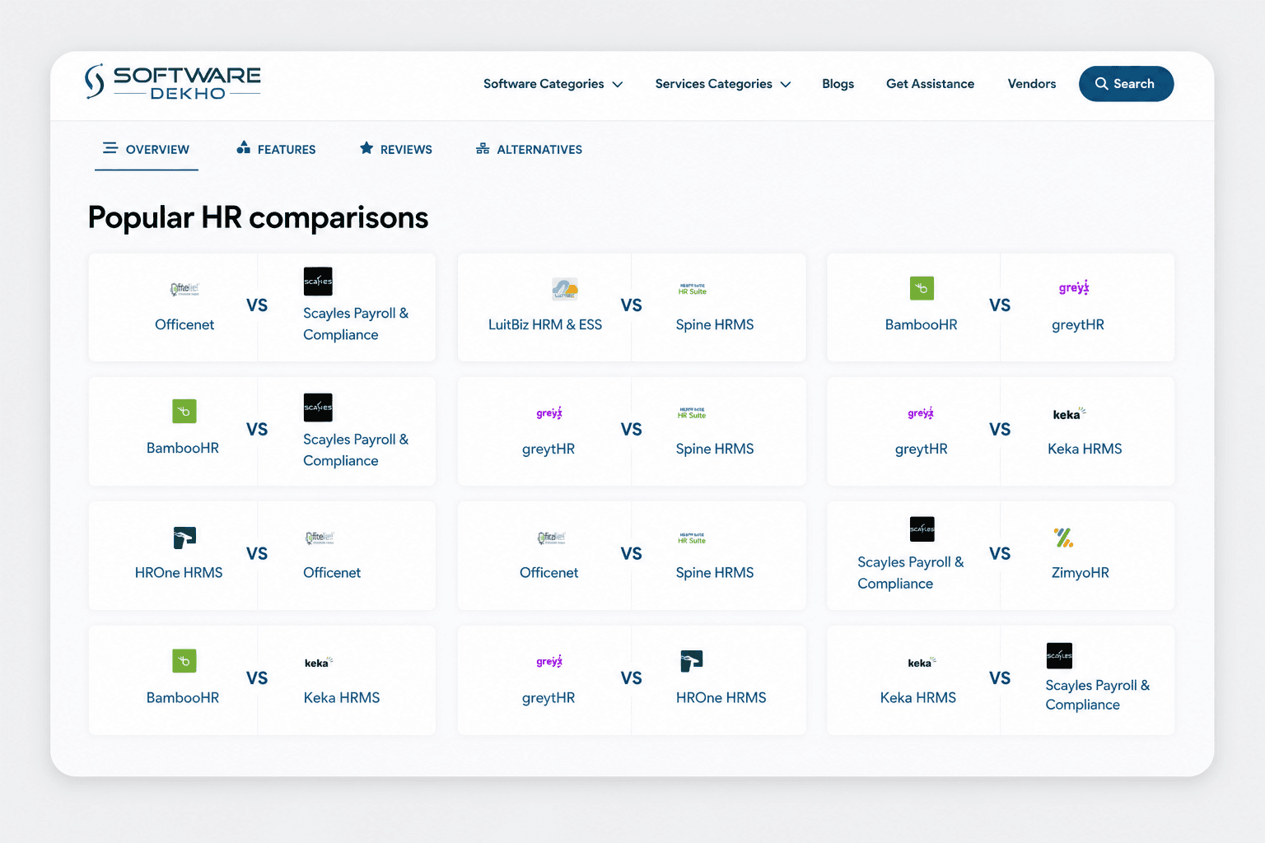Image resolution: width=1265 pixels, height=843 pixels.
Task: Open greytHR link in BambooHR vs greytHR card
Action: click(x=1078, y=324)
